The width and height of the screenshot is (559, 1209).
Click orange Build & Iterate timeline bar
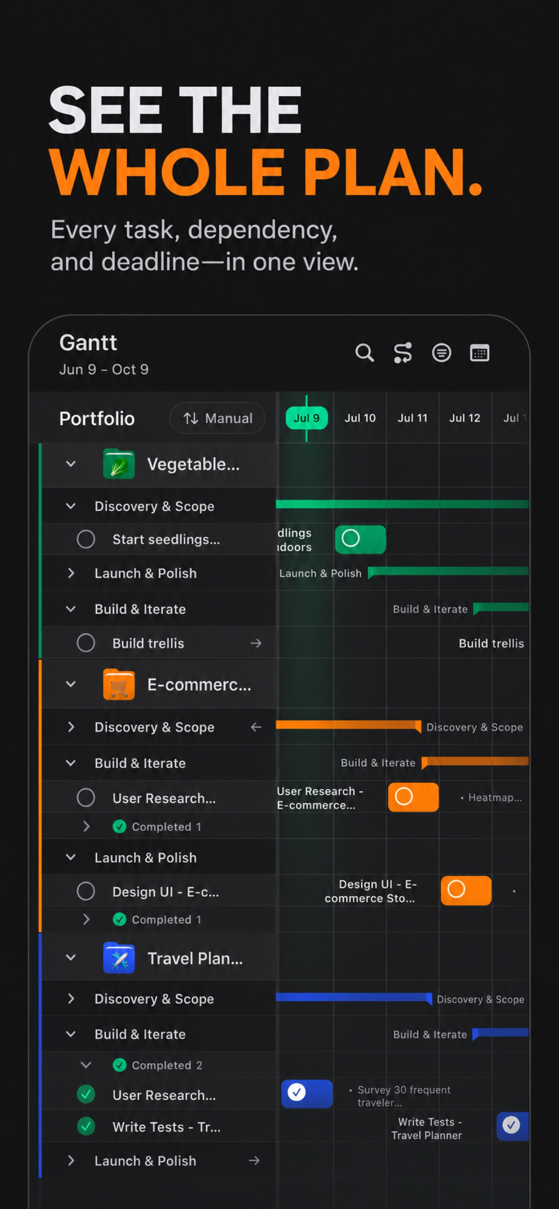(475, 761)
